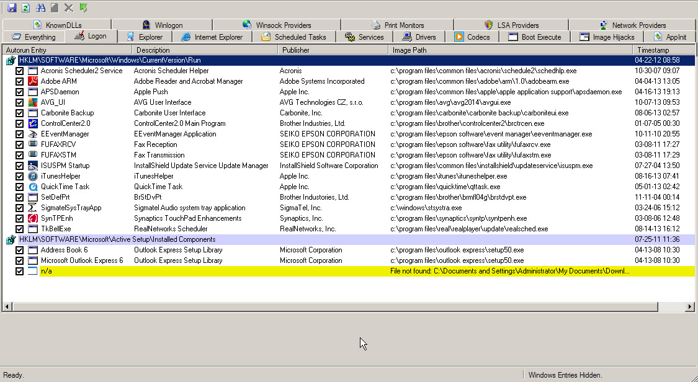This screenshot has height=382, width=698.
Task: Click the Save toolbar icon
Action: click(12, 7)
